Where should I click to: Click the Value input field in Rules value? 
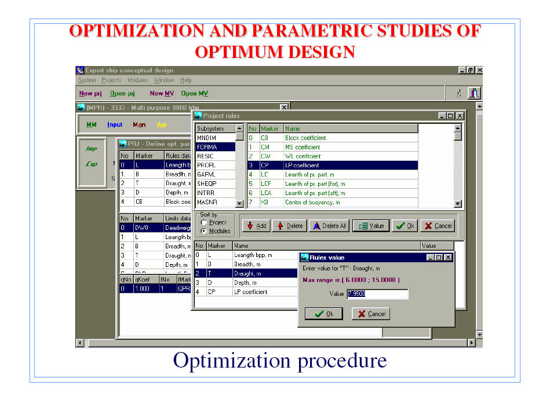(377, 294)
